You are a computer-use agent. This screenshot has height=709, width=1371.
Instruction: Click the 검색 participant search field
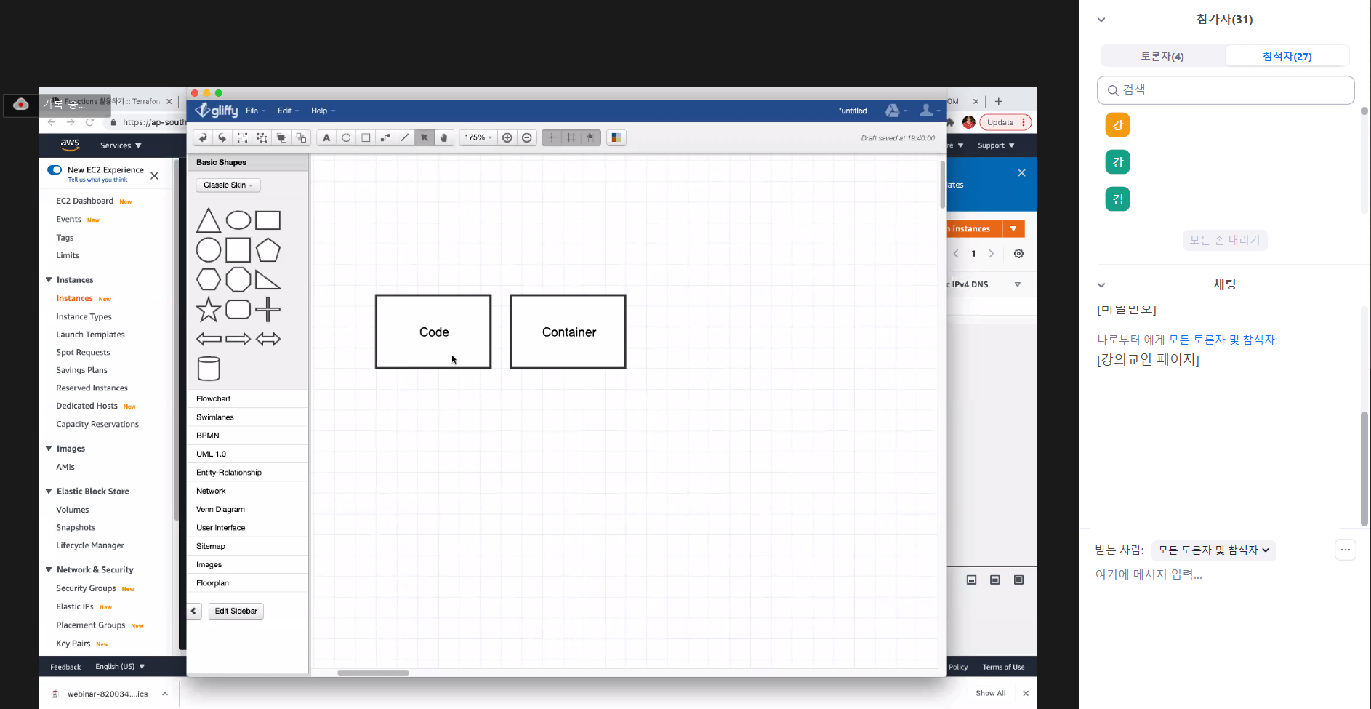point(1226,90)
